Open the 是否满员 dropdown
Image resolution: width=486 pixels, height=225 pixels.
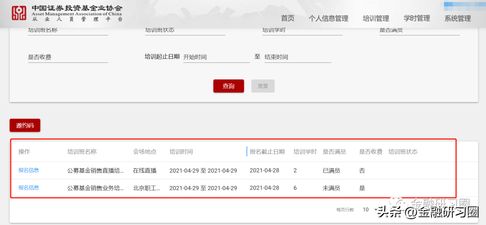tap(419, 31)
